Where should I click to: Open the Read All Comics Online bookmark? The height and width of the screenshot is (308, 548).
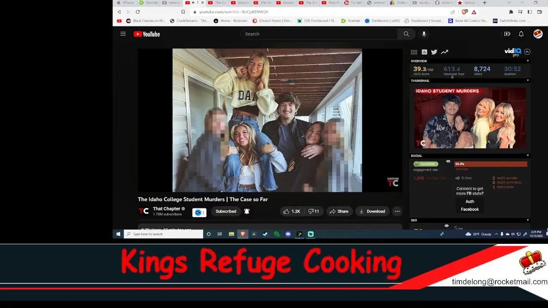468,21
